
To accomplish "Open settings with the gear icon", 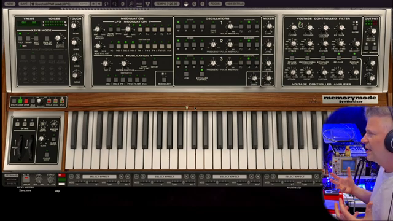I will coord(123,4).
